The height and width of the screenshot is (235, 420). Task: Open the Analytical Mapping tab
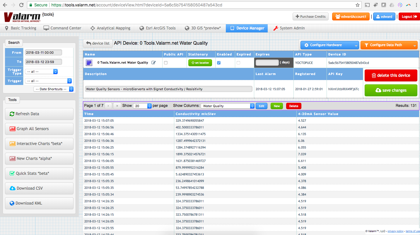[110, 28]
